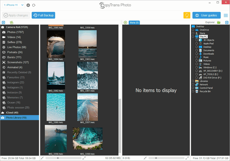The height and width of the screenshot is (161, 230).
Task: Click the Apply changes button
Action: pos(16,15)
